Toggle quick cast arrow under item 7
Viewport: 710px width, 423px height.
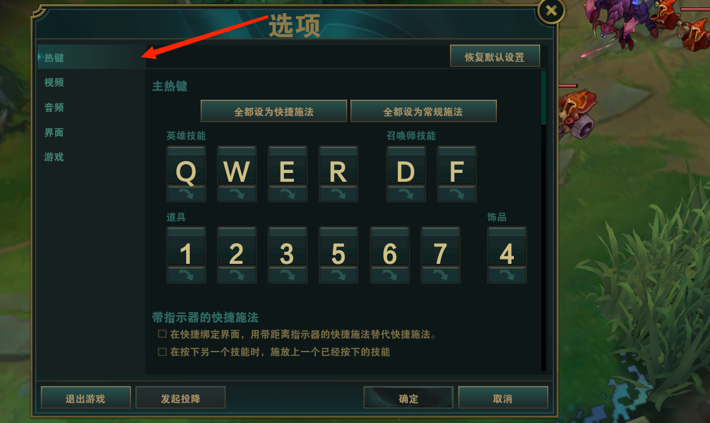click(x=441, y=275)
